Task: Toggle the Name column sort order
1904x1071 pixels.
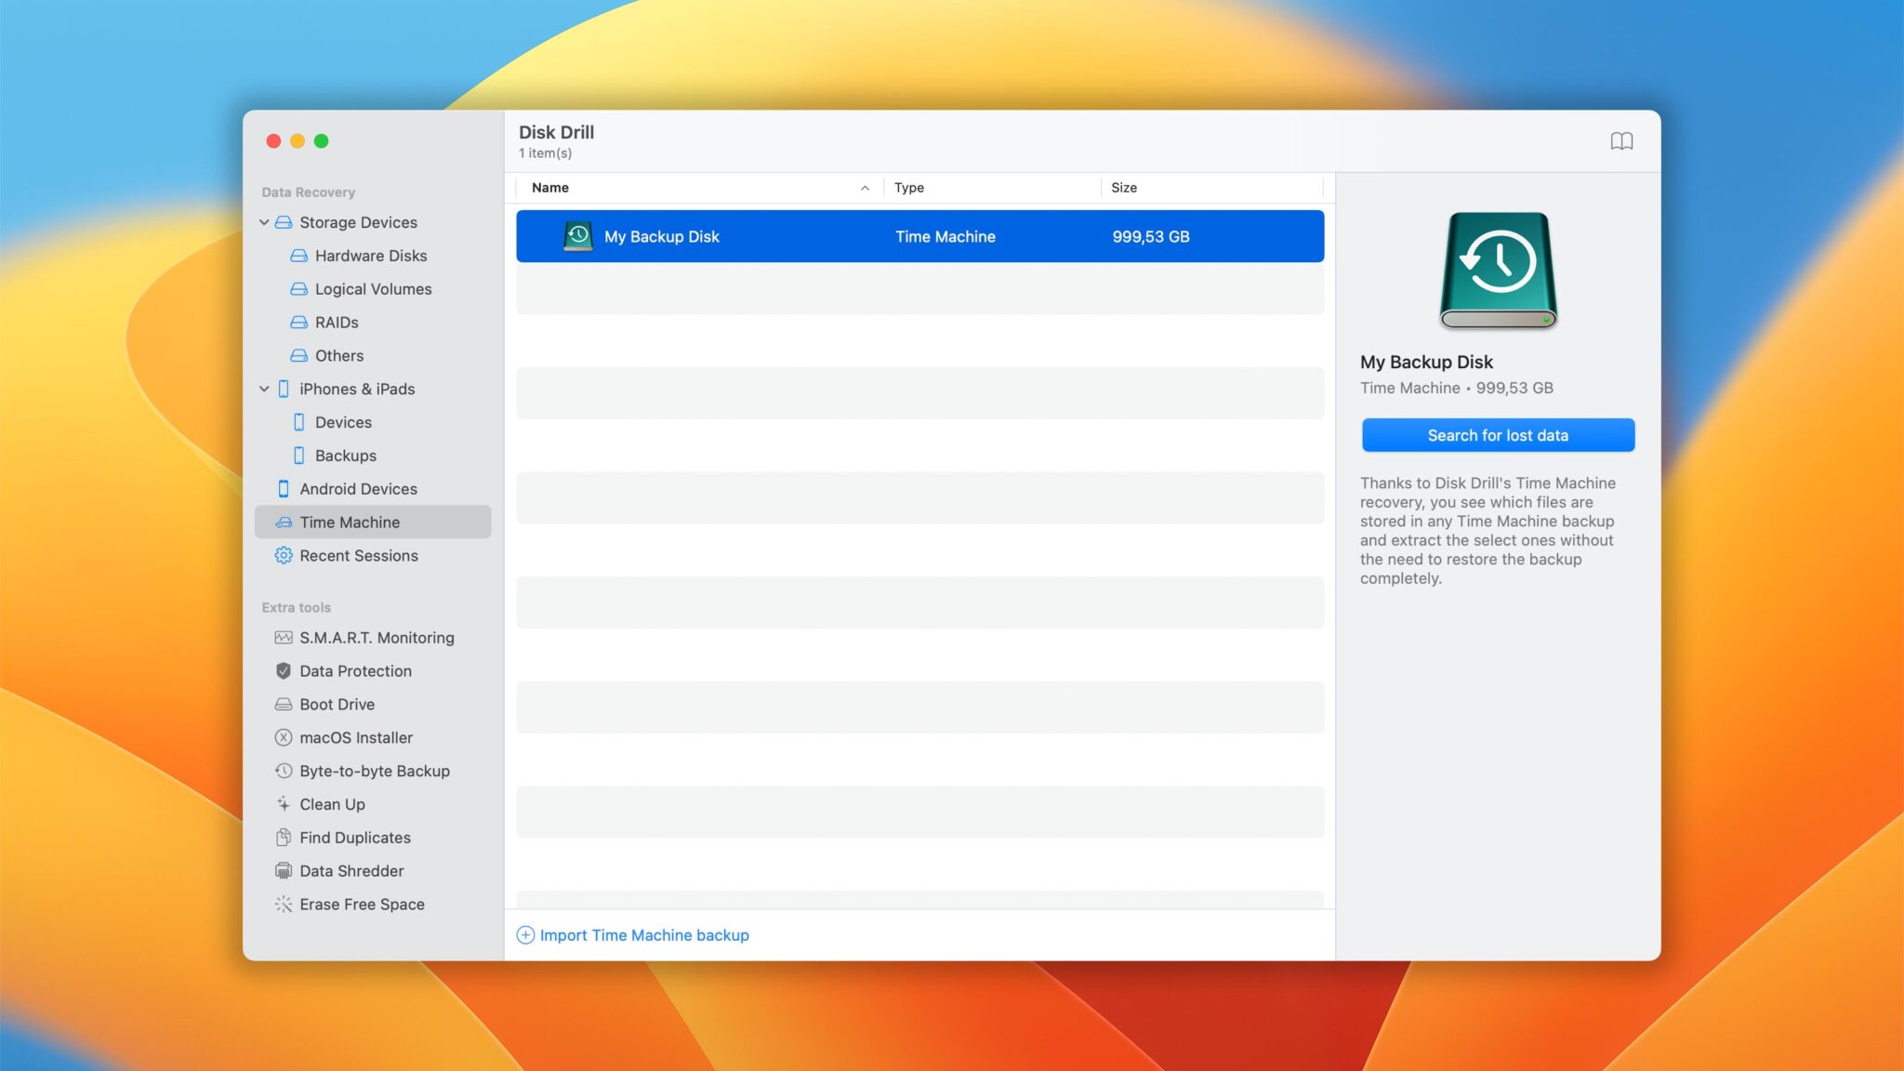Action: [x=865, y=187]
